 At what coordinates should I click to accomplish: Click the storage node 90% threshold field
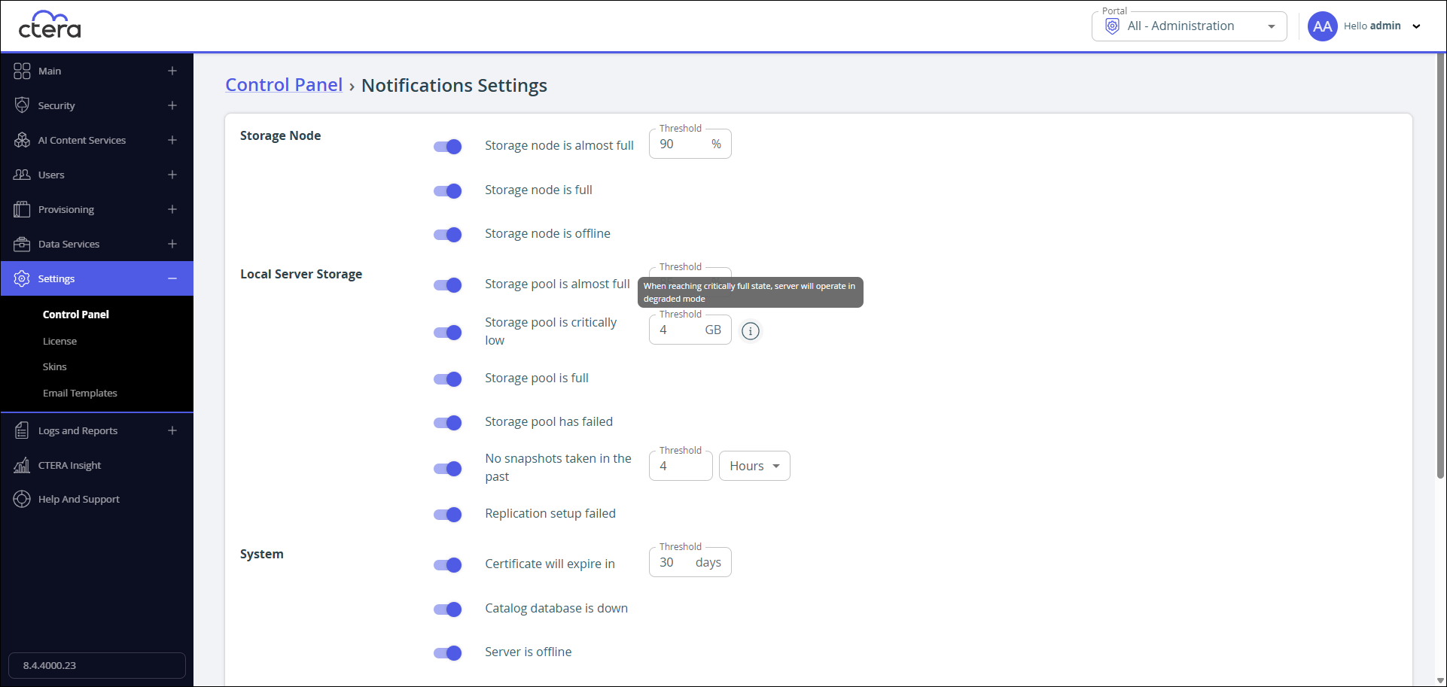pyautogui.click(x=690, y=144)
